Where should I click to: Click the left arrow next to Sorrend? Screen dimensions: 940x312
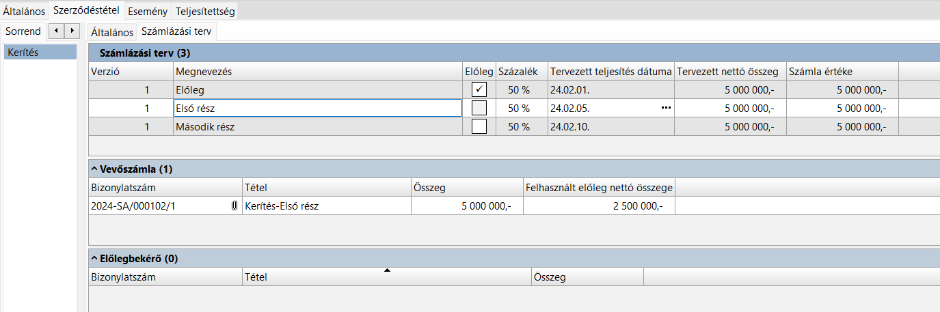[x=55, y=31]
